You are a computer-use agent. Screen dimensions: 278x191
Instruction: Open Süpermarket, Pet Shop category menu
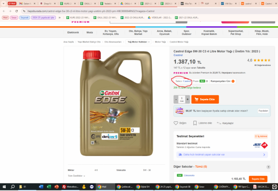[x=235, y=32]
